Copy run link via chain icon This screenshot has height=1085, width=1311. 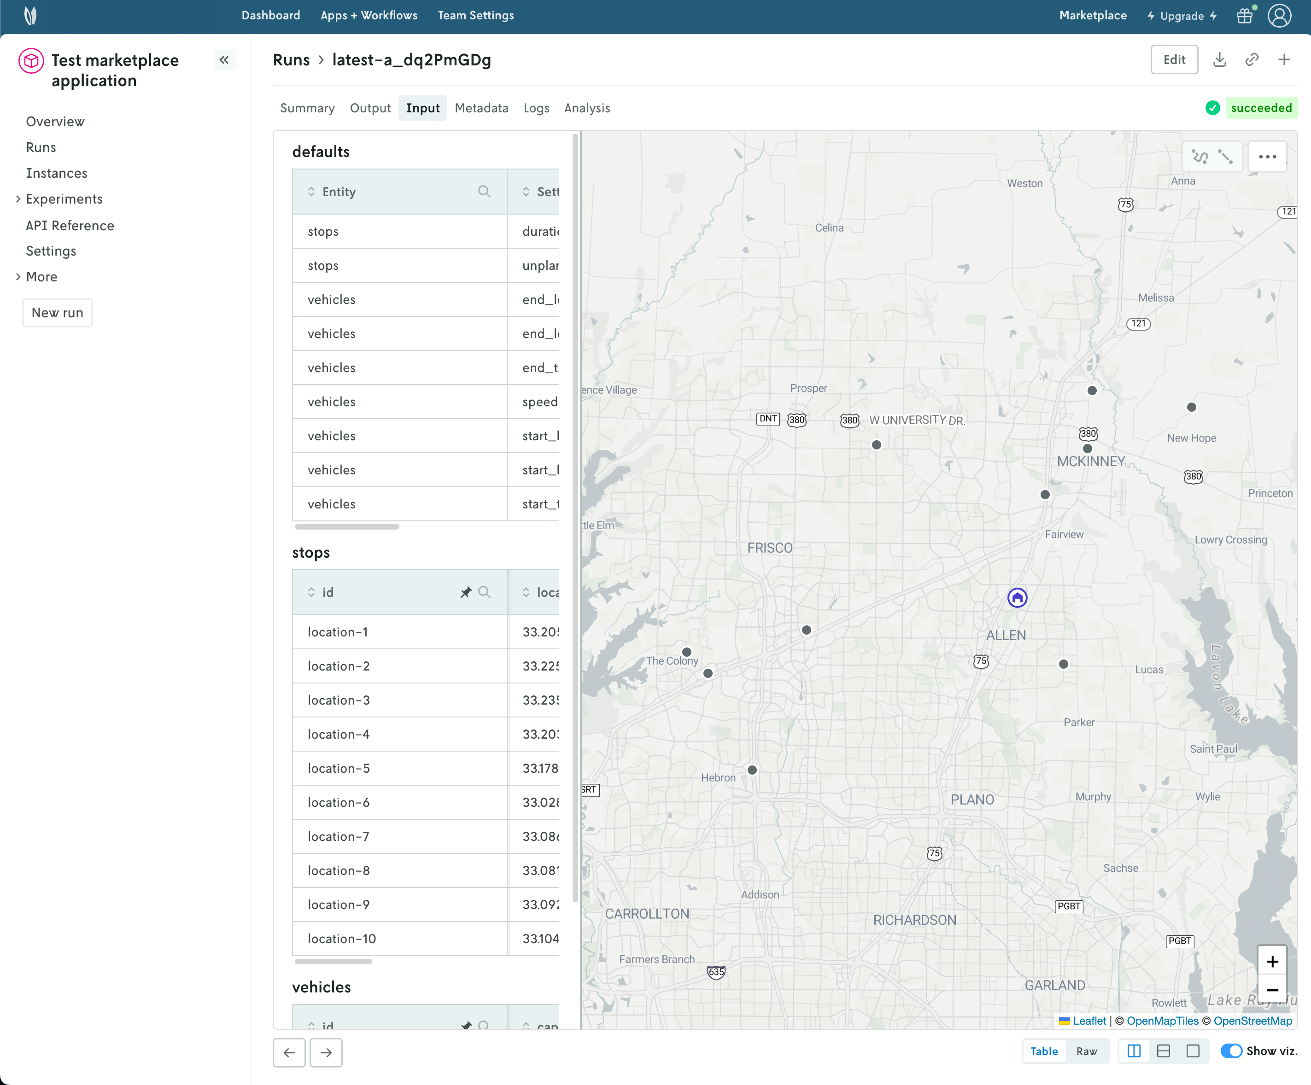(x=1252, y=60)
